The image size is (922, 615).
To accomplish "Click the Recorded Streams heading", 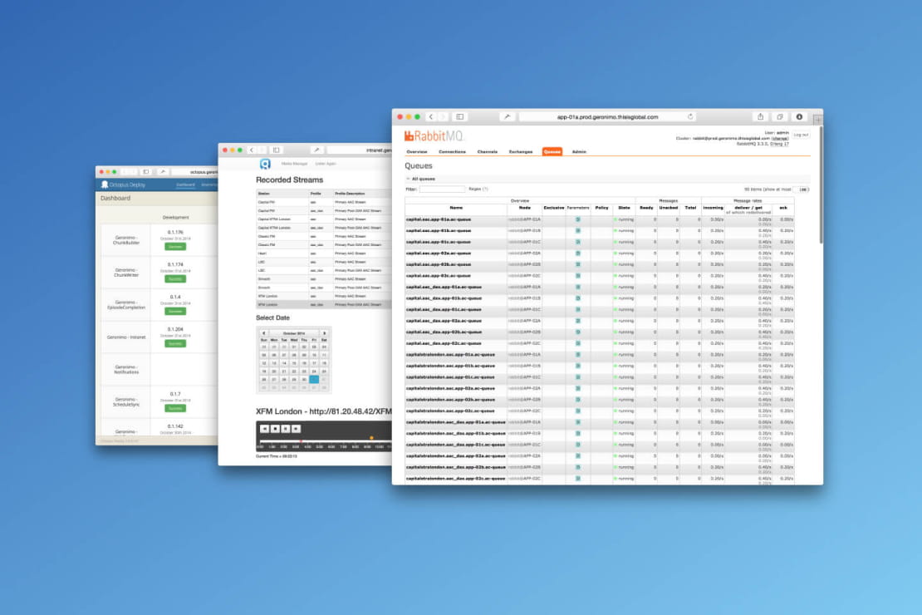I will [x=289, y=180].
